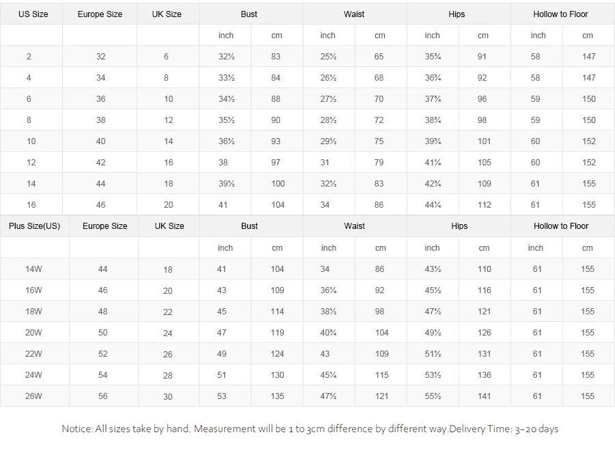Click the 20W size row label
This screenshot has height=451, width=615.
(34, 333)
